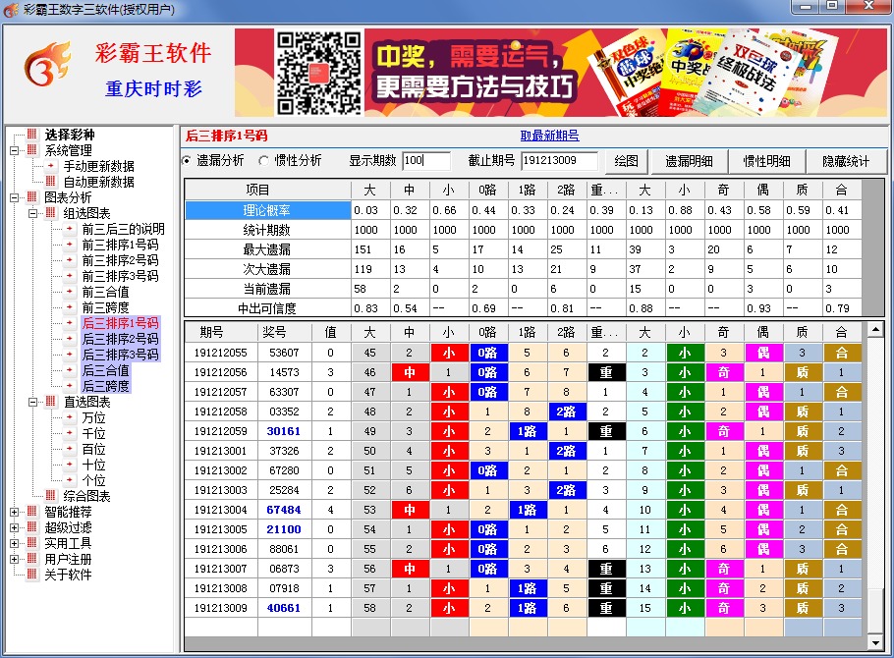The height and width of the screenshot is (658, 894).
Task: Click the QR code image in banner
Action: click(x=317, y=73)
